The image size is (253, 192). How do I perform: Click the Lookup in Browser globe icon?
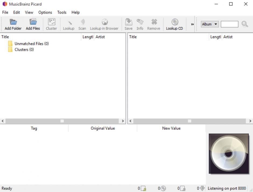(104, 22)
